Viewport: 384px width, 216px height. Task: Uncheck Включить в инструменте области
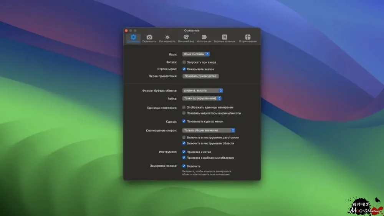pyautogui.click(x=184, y=143)
